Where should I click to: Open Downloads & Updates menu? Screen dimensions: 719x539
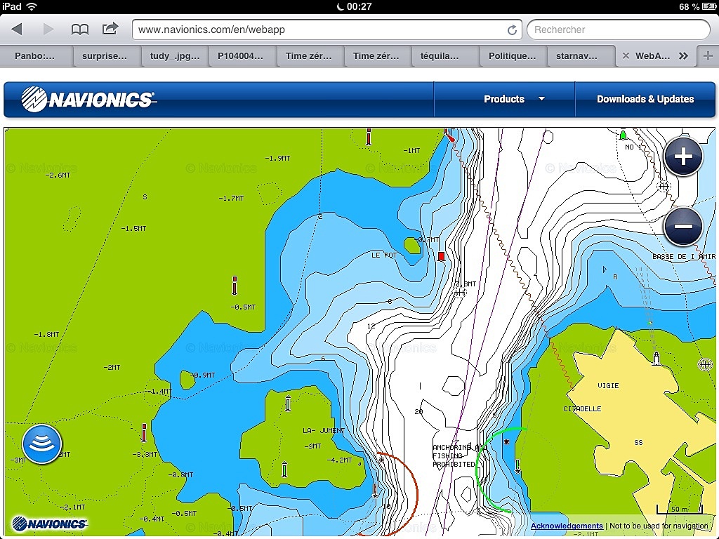pos(645,99)
